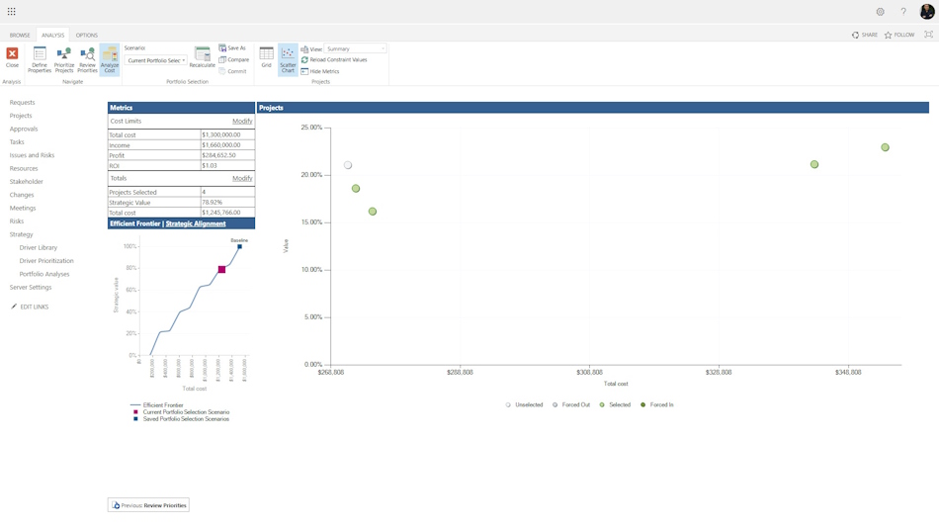Image resolution: width=939 pixels, height=528 pixels.
Task: Open Driver Library under Strategy
Action: pos(39,247)
